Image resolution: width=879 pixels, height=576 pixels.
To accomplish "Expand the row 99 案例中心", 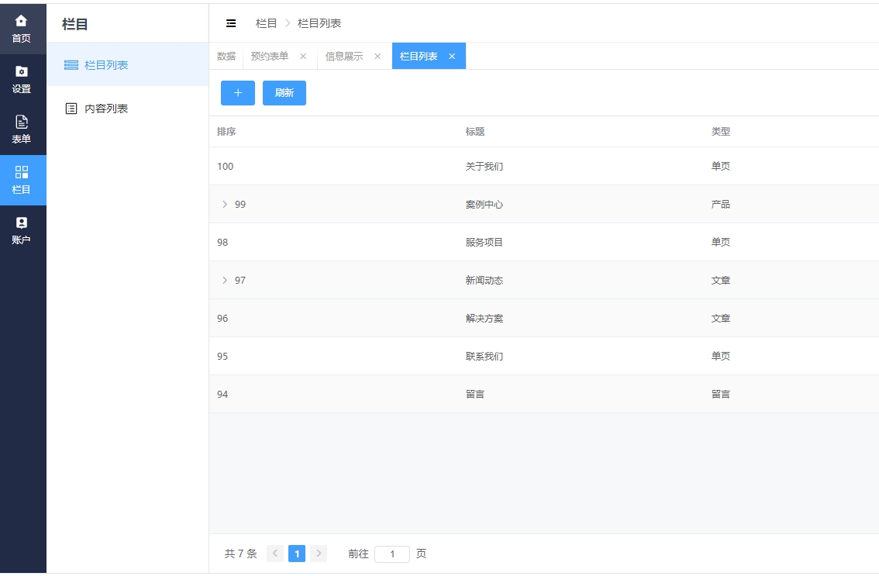I will point(225,205).
